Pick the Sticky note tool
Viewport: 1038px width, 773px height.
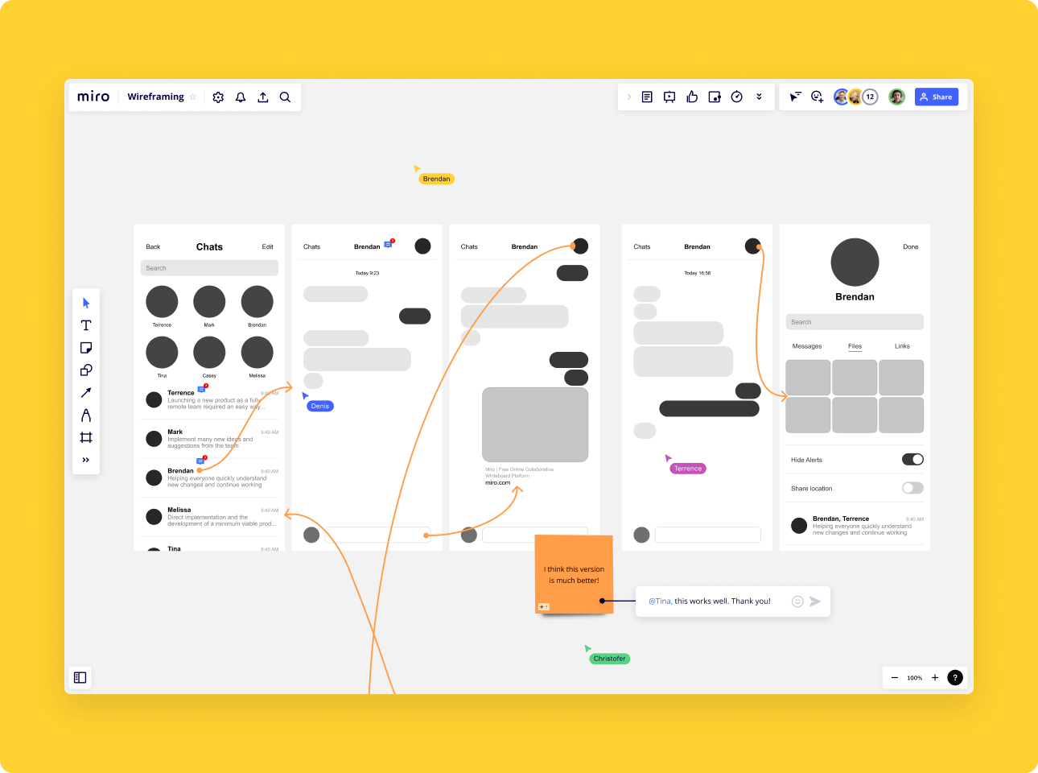pyautogui.click(x=86, y=347)
